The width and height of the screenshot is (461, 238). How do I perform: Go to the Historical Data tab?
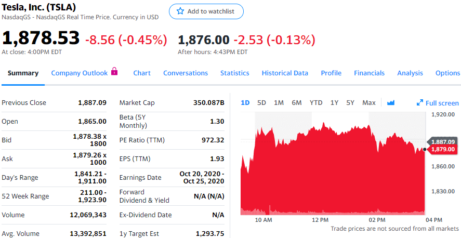(285, 73)
